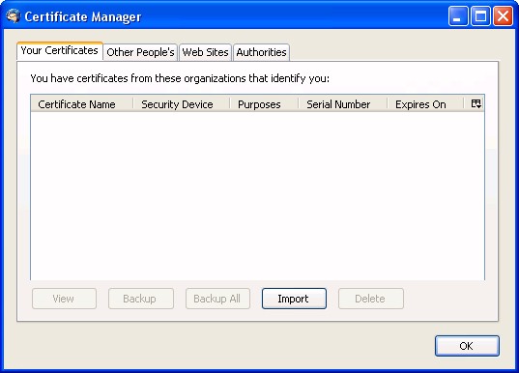
Task: Click the Import button
Action: [294, 299]
